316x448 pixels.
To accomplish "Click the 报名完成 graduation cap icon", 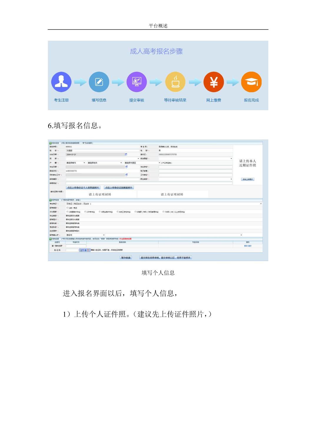I will [x=251, y=82].
